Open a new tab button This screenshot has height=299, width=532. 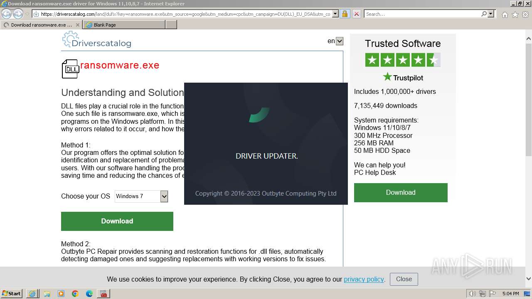[171, 25]
